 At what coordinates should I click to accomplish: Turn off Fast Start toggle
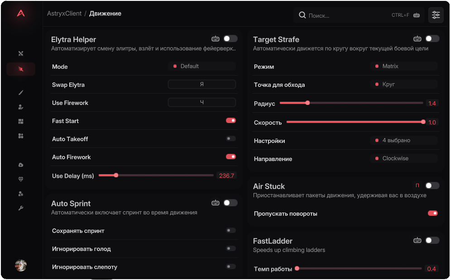coord(231,120)
